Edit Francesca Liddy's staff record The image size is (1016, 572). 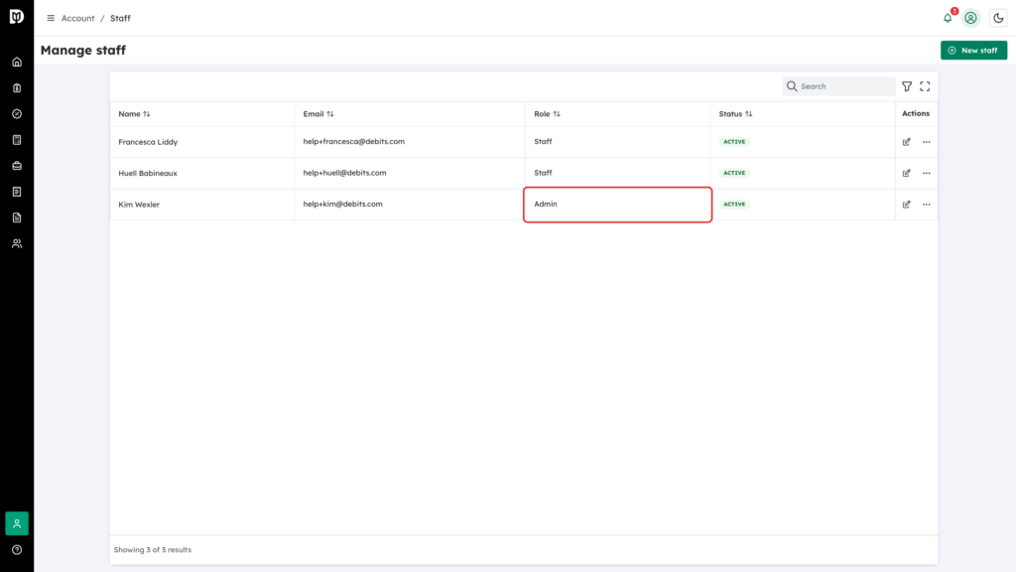point(907,142)
